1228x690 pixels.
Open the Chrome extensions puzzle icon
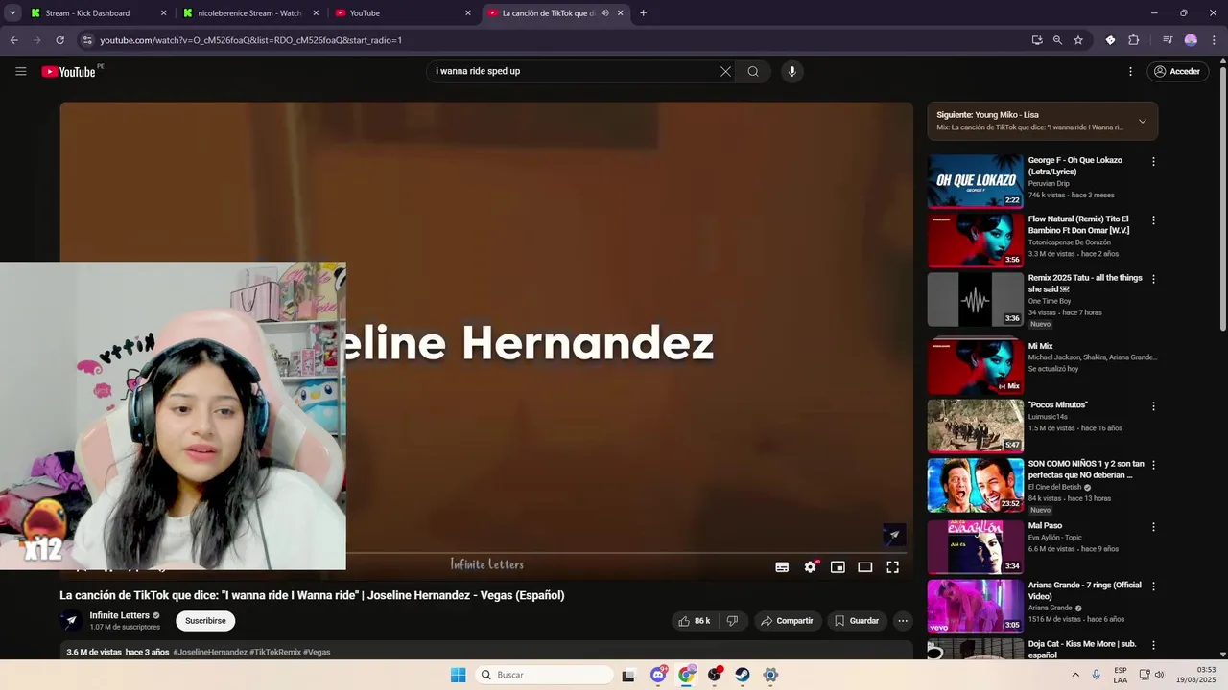coord(1133,40)
